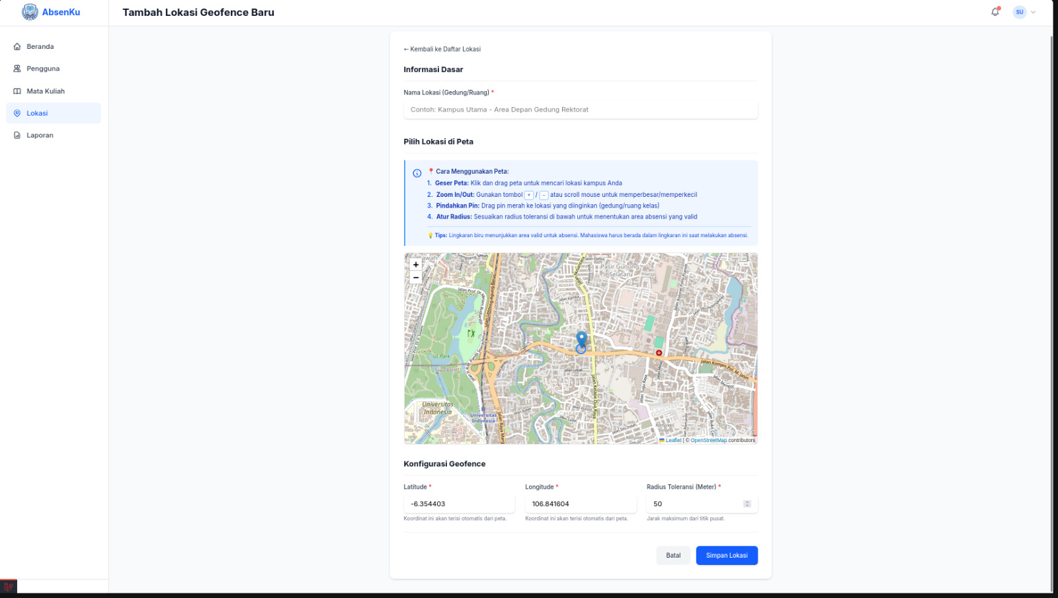Open Beranda in sidebar
This screenshot has width=1058, height=598.
click(x=54, y=46)
